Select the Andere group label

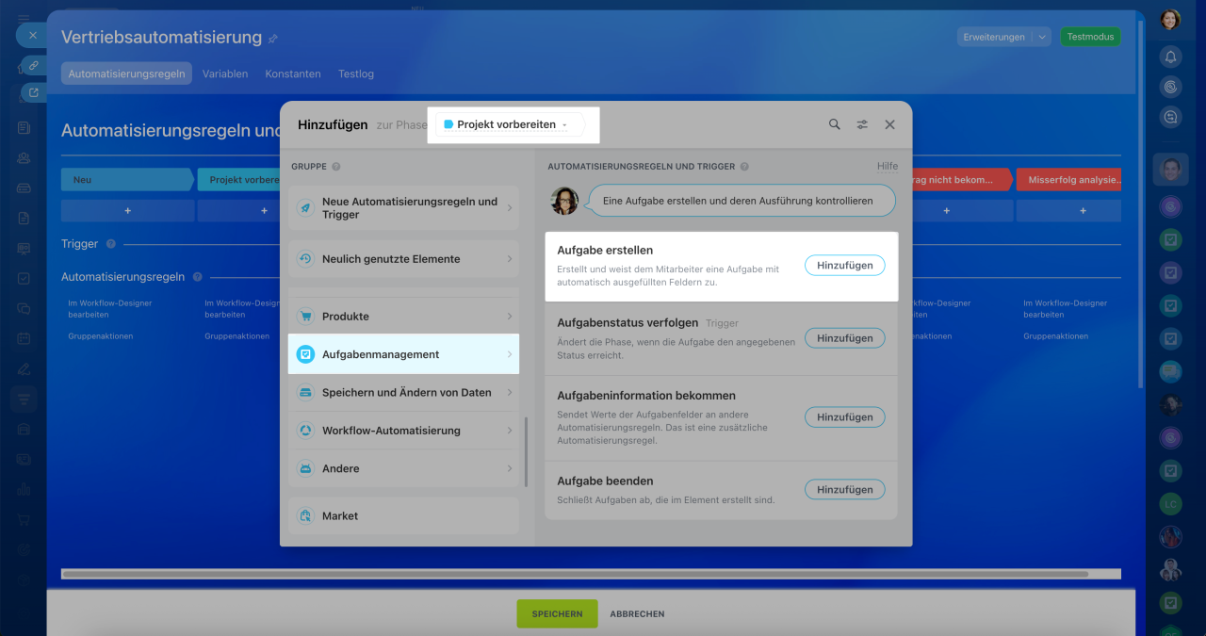pyautogui.click(x=341, y=468)
